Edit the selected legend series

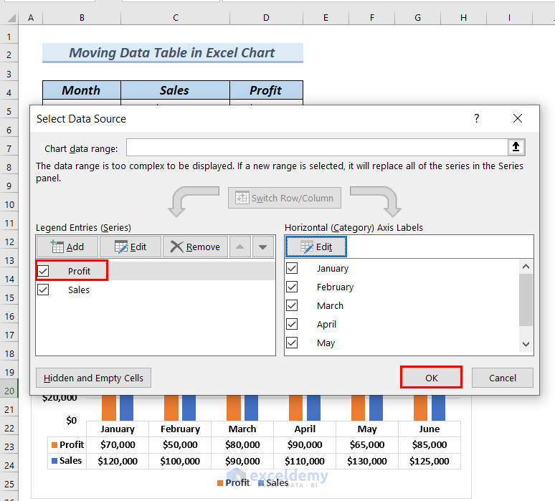131,247
